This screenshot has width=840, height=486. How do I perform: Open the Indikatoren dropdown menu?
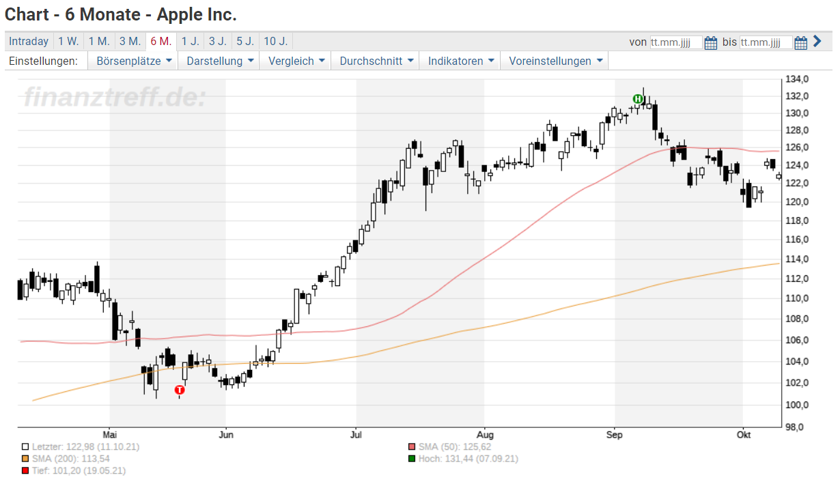(x=460, y=61)
